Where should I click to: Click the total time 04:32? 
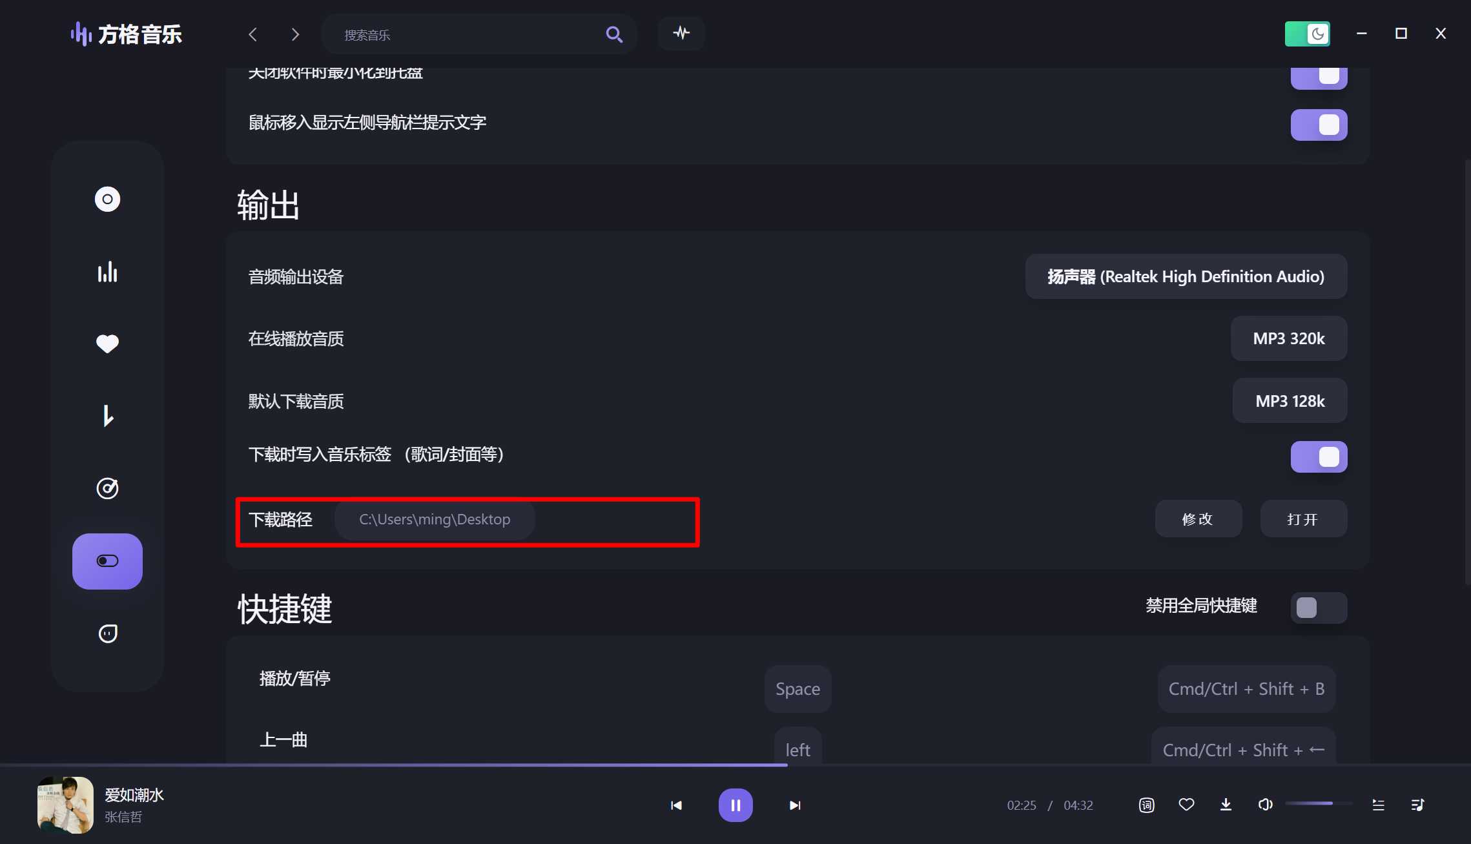(x=1078, y=805)
